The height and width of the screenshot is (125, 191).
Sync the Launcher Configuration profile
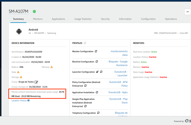101,72
